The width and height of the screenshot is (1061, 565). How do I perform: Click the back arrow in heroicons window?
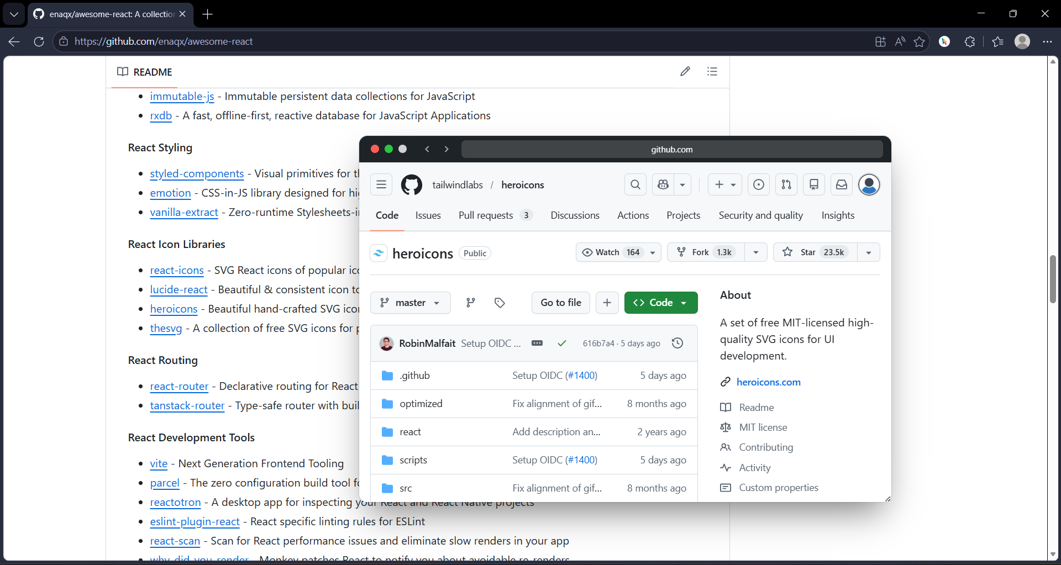pos(427,149)
